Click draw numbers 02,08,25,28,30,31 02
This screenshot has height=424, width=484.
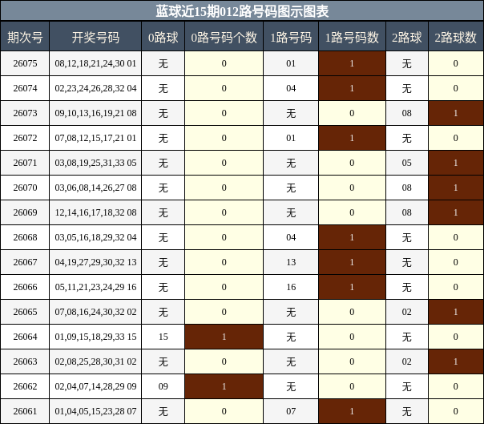point(95,361)
